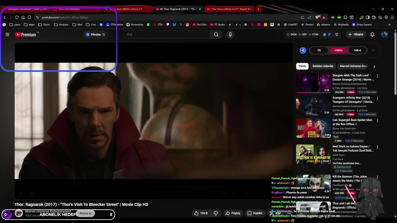Screen dimensions: 397x223
Task: Open options menu for Can Supergirl Beat Spider Man
Action: (377, 120)
